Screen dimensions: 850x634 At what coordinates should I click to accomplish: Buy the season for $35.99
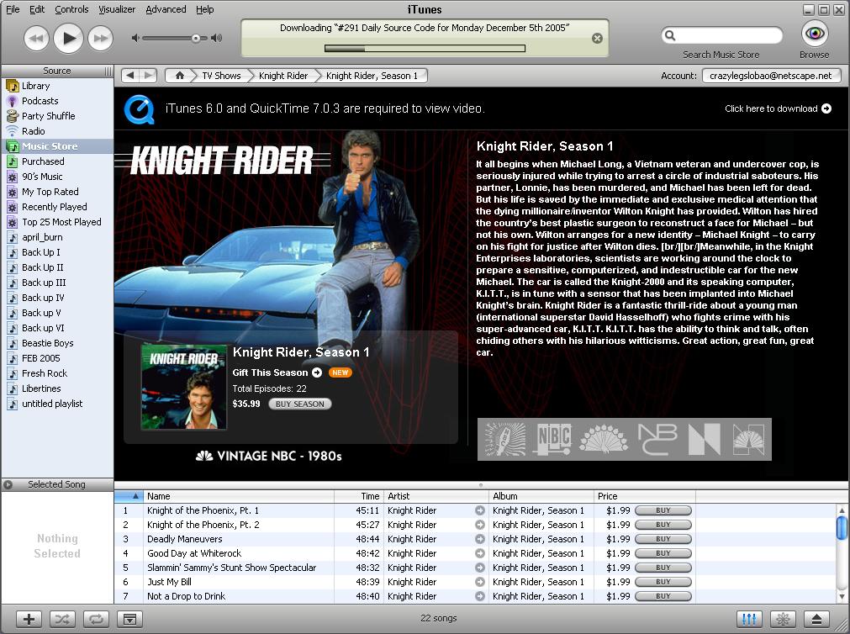coord(300,404)
